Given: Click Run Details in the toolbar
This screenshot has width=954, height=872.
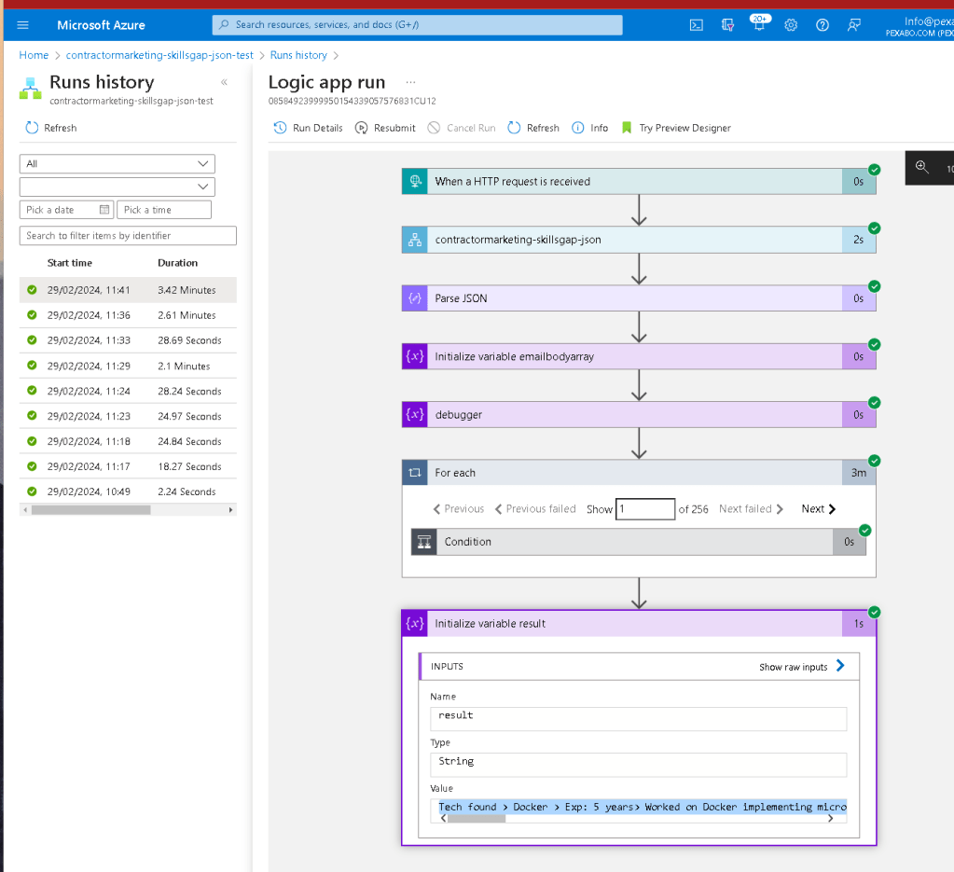Looking at the screenshot, I should tap(308, 128).
